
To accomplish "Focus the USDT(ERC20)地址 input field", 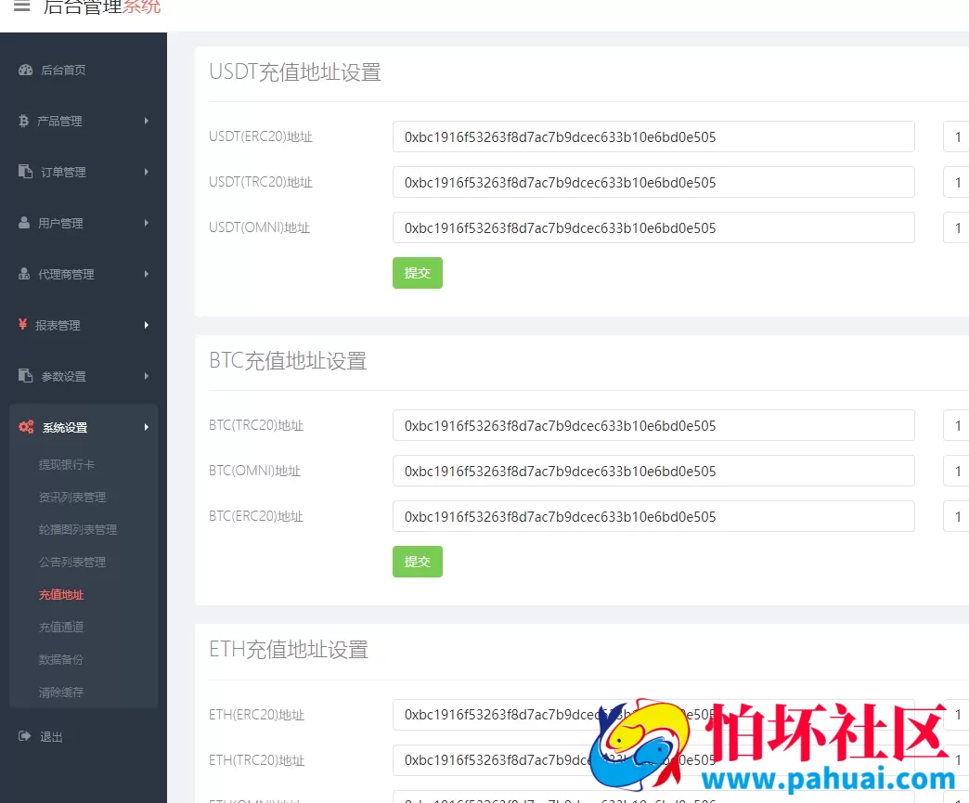I will click(x=653, y=136).
